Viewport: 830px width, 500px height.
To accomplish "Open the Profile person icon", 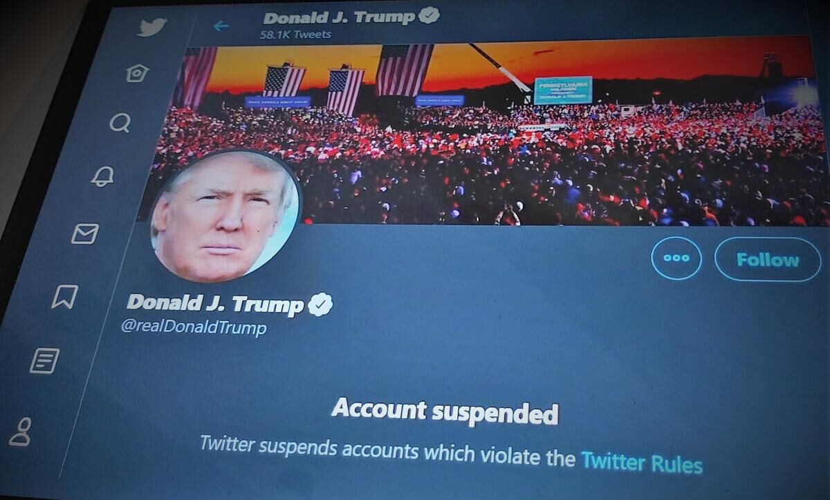I will 20,432.
